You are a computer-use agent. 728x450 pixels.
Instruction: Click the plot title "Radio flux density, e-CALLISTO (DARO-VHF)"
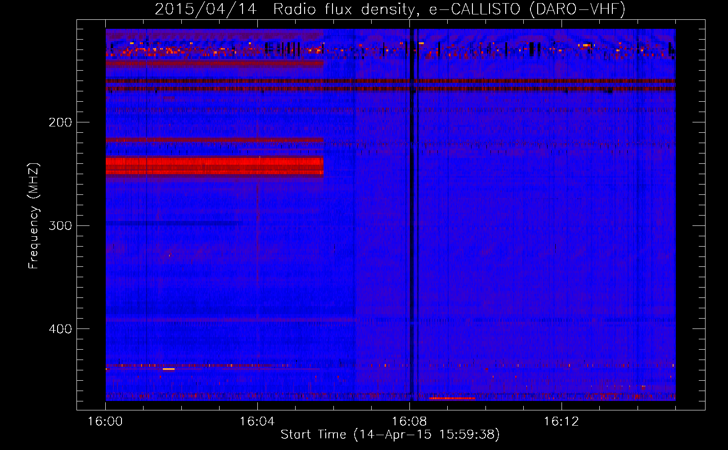449,9
